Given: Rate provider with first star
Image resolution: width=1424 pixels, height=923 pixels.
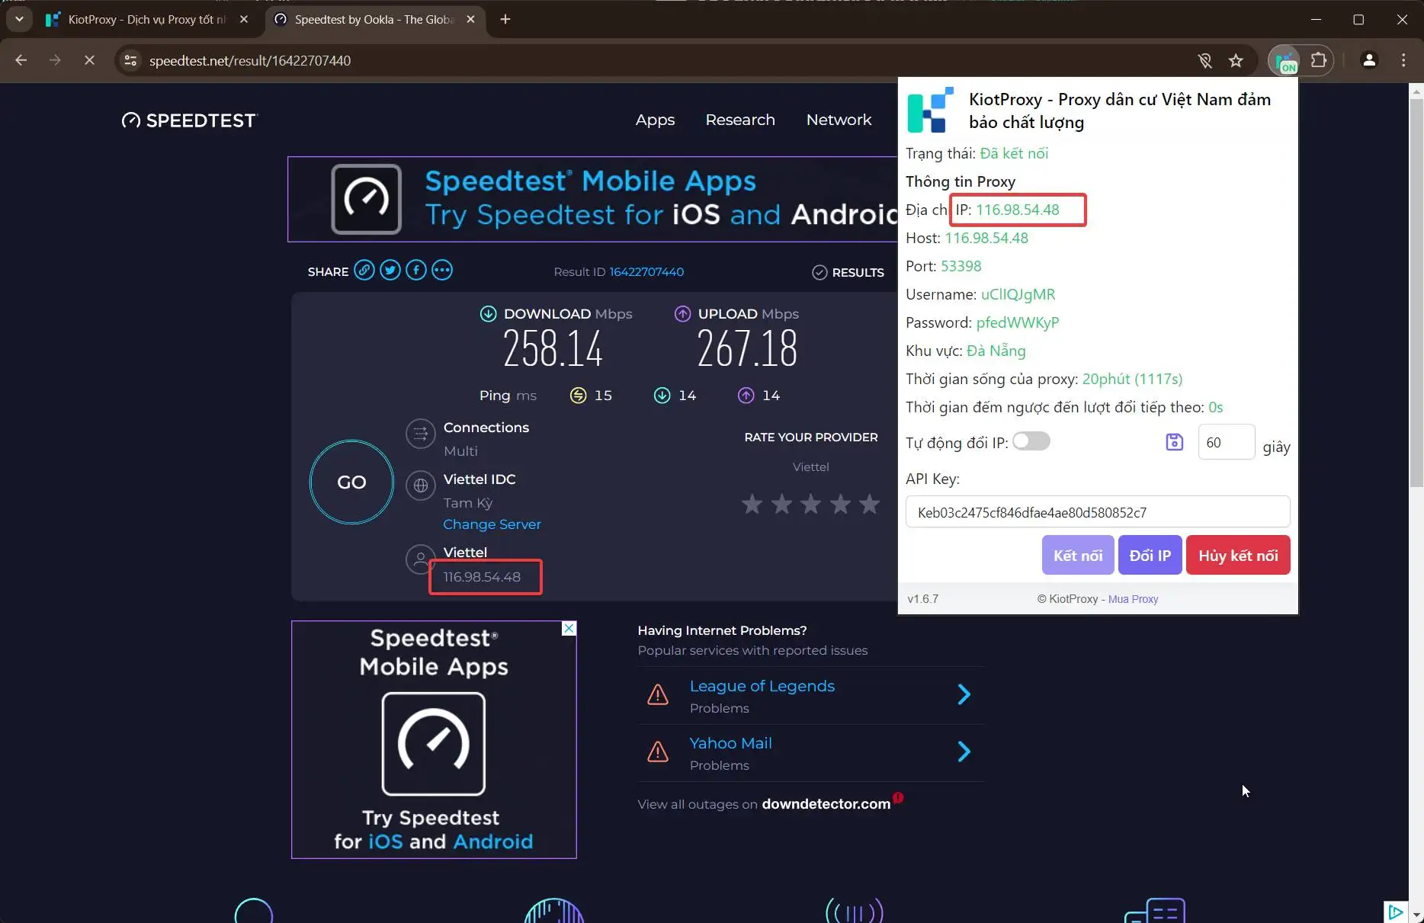Looking at the screenshot, I should tap(752, 504).
